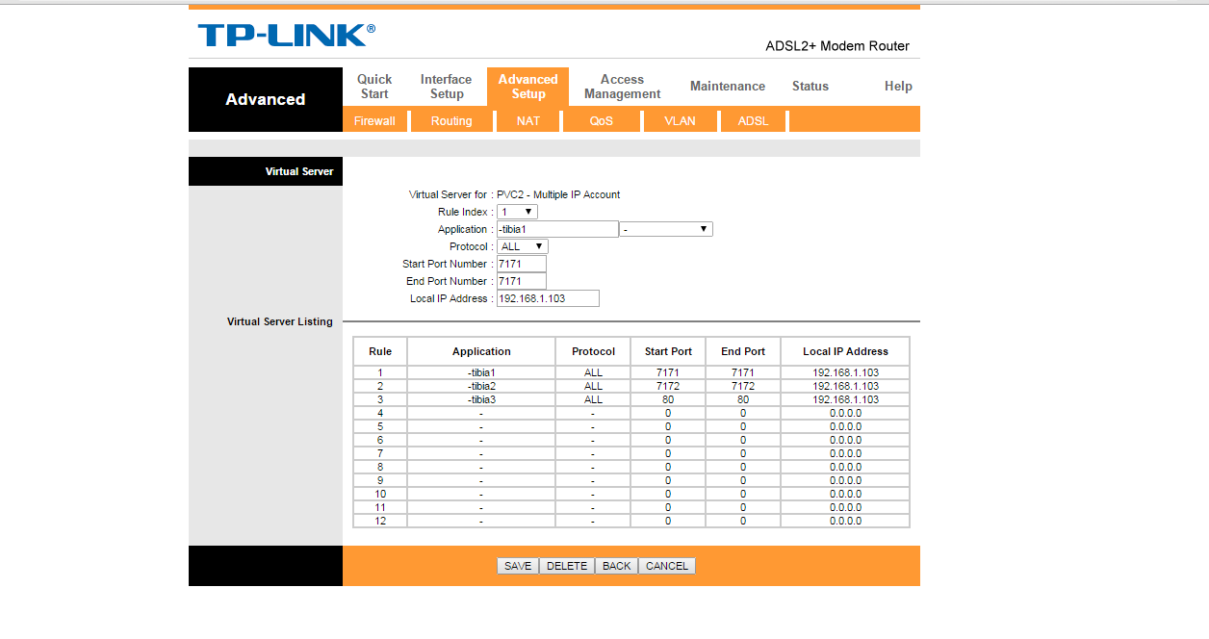Viewport: 1209px width, 639px height.
Task: Select the NAT submenu
Action: (528, 121)
